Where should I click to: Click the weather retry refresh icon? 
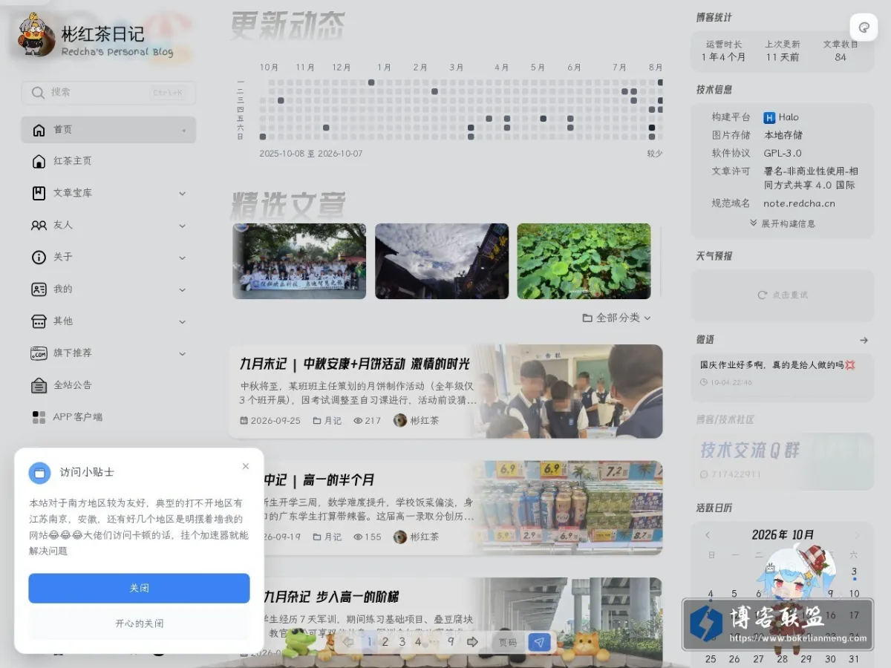[762, 295]
